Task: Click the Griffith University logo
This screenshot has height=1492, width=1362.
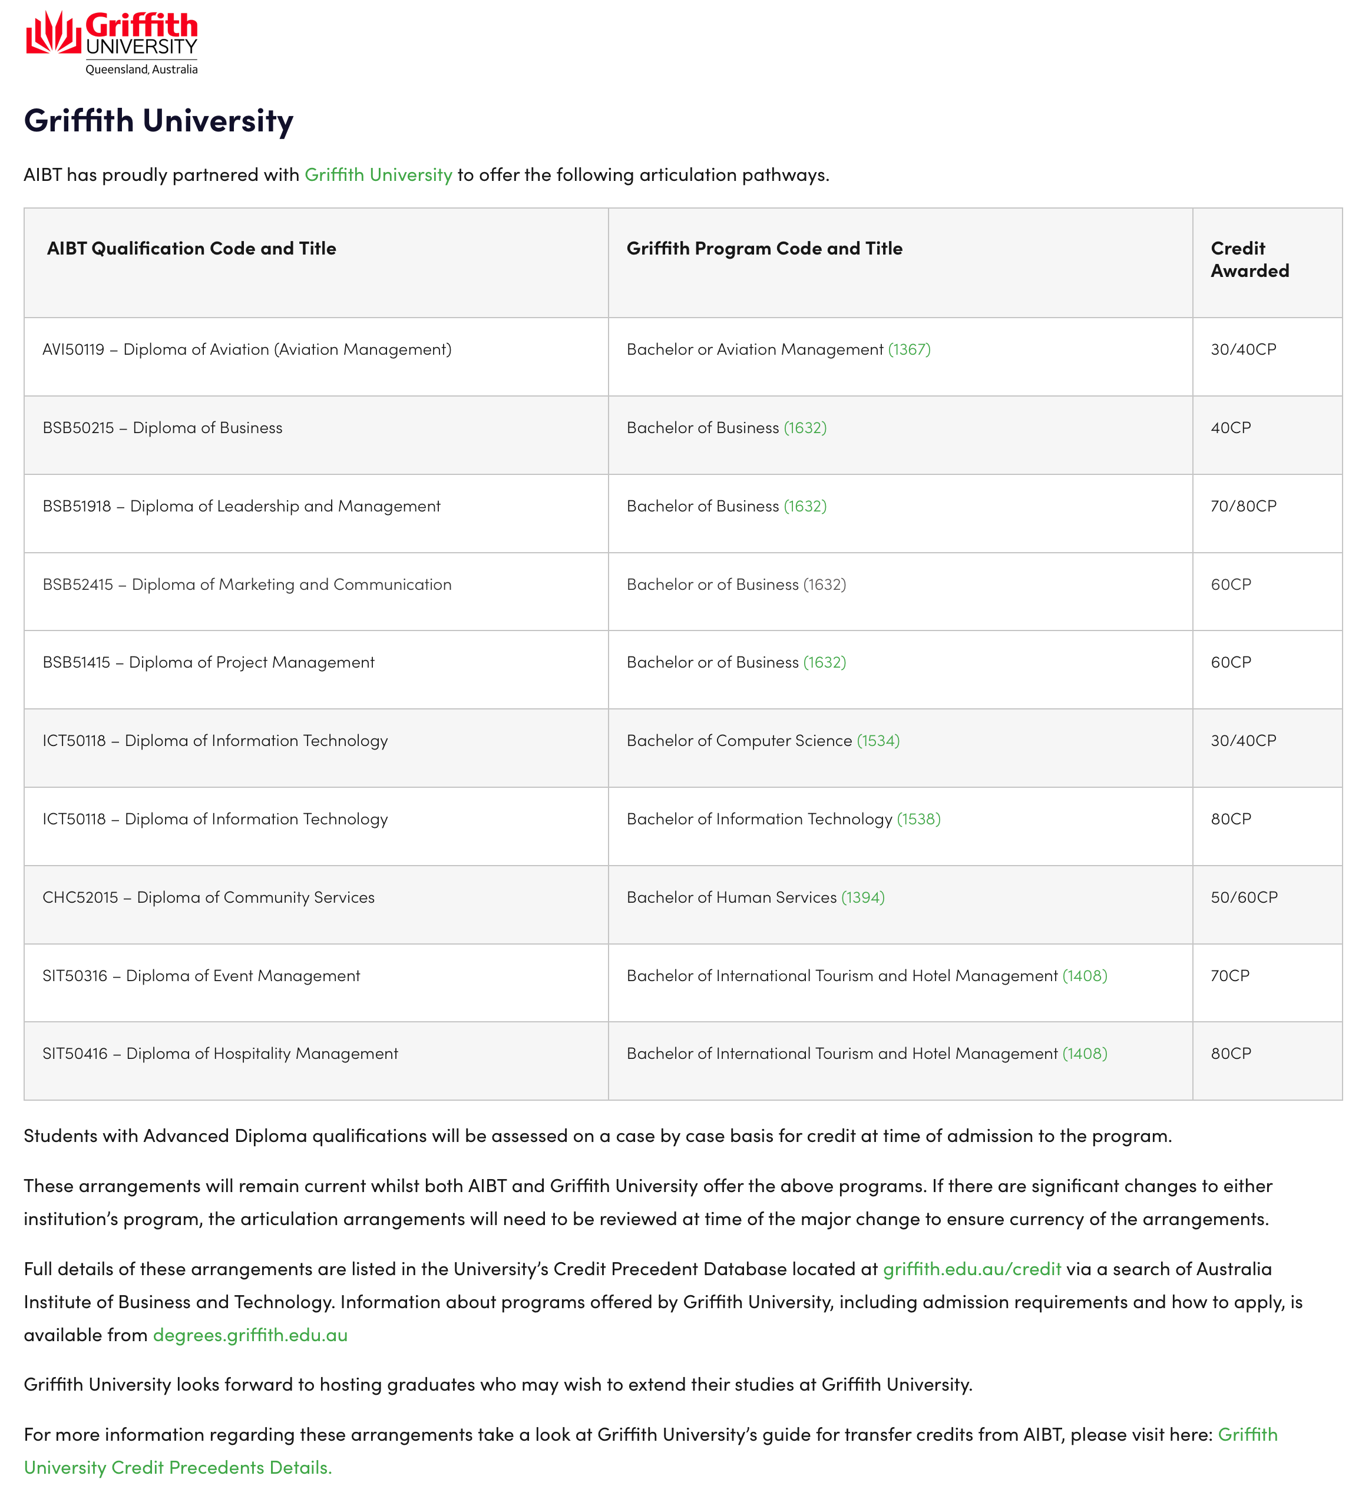Action: click(x=112, y=42)
